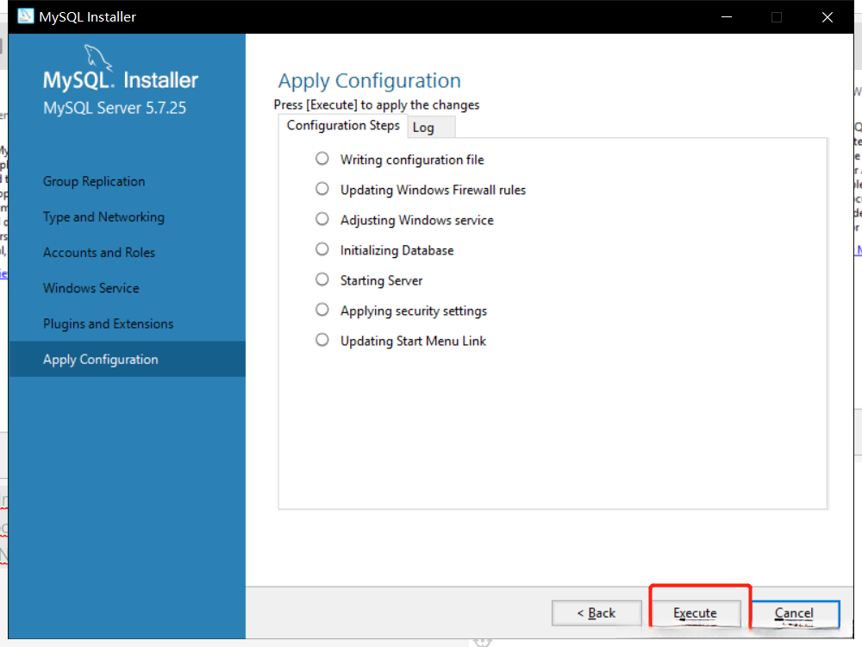Screen dimensions: 862x647
Task: Switch to the Log tab
Action: [423, 128]
